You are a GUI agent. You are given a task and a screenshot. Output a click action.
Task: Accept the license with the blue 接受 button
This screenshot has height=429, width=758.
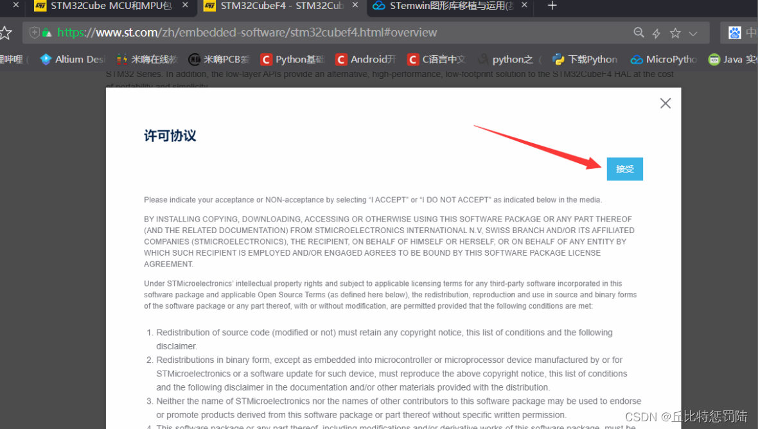pyautogui.click(x=624, y=169)
